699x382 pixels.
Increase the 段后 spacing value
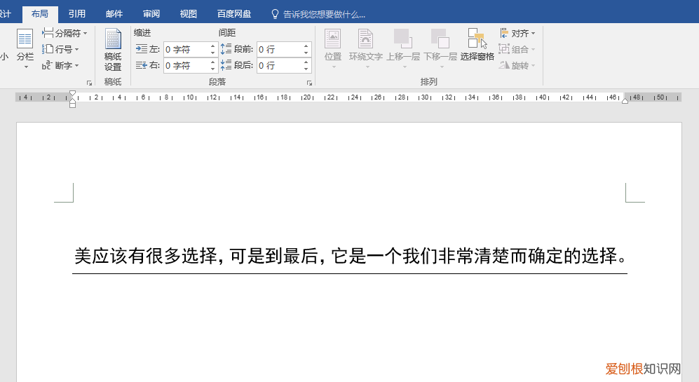click(x=306, y=62)
